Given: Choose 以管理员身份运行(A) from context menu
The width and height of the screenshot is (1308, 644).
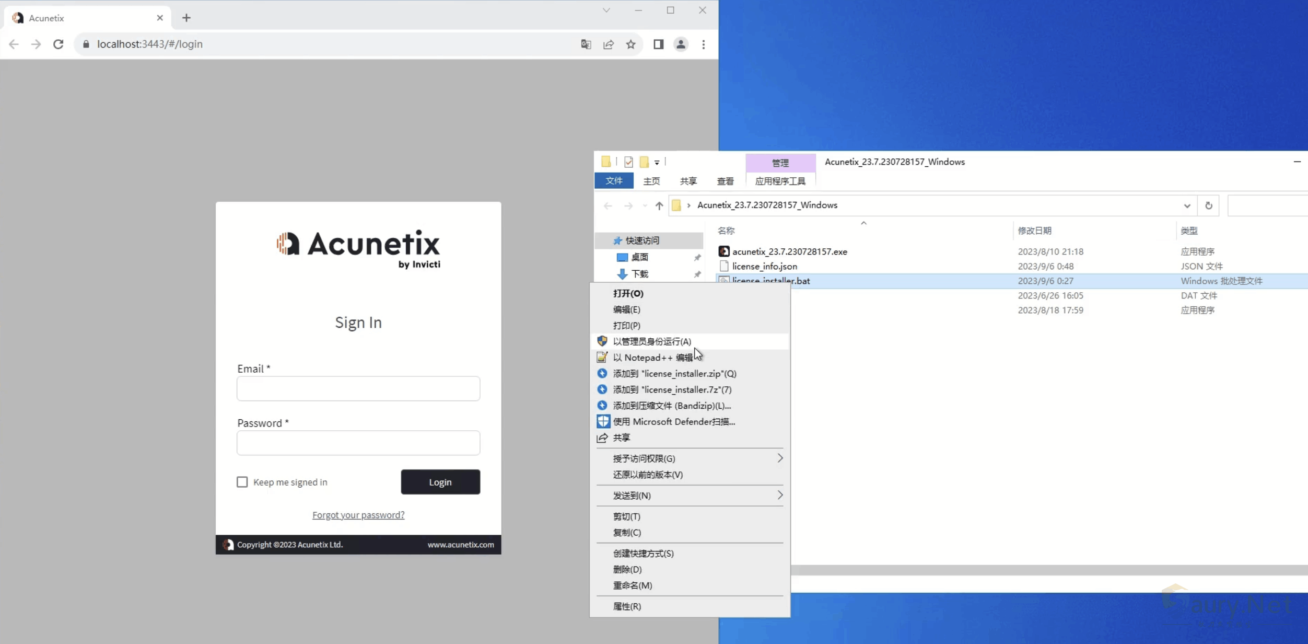Looking at the screenshot, I should [652, 341].
